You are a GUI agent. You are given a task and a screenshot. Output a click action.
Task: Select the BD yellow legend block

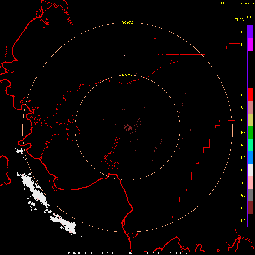(x=250, y=120)
